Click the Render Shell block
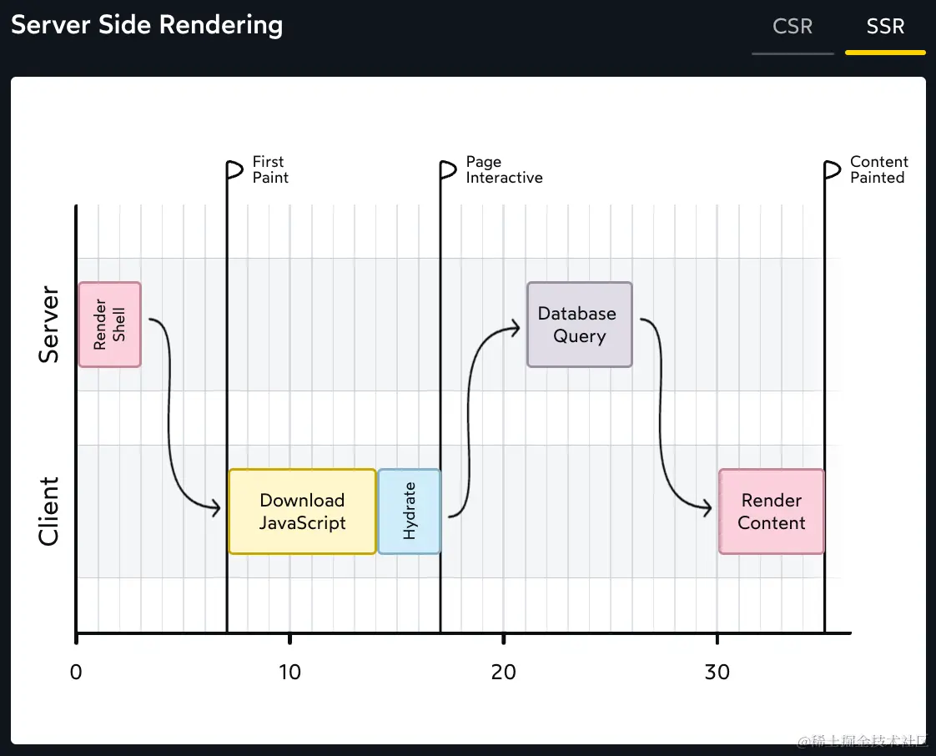936x756 pixels. click(109, 325)
